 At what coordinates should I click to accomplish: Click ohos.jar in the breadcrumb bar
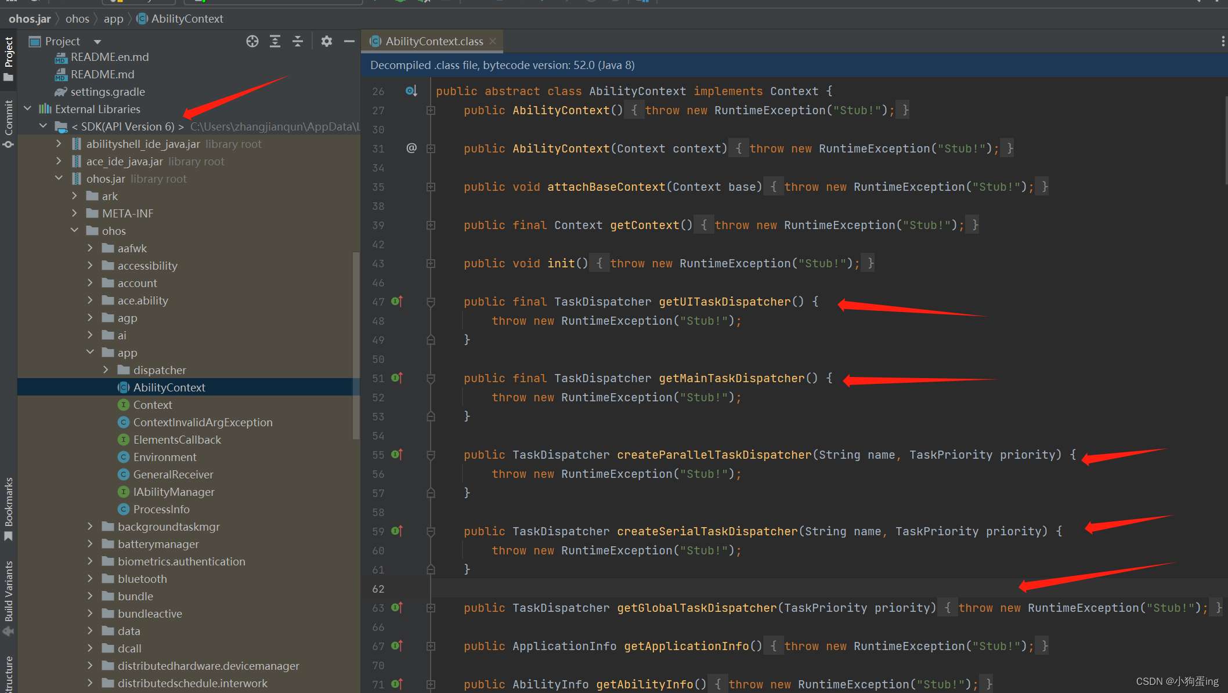pos(30,19)
